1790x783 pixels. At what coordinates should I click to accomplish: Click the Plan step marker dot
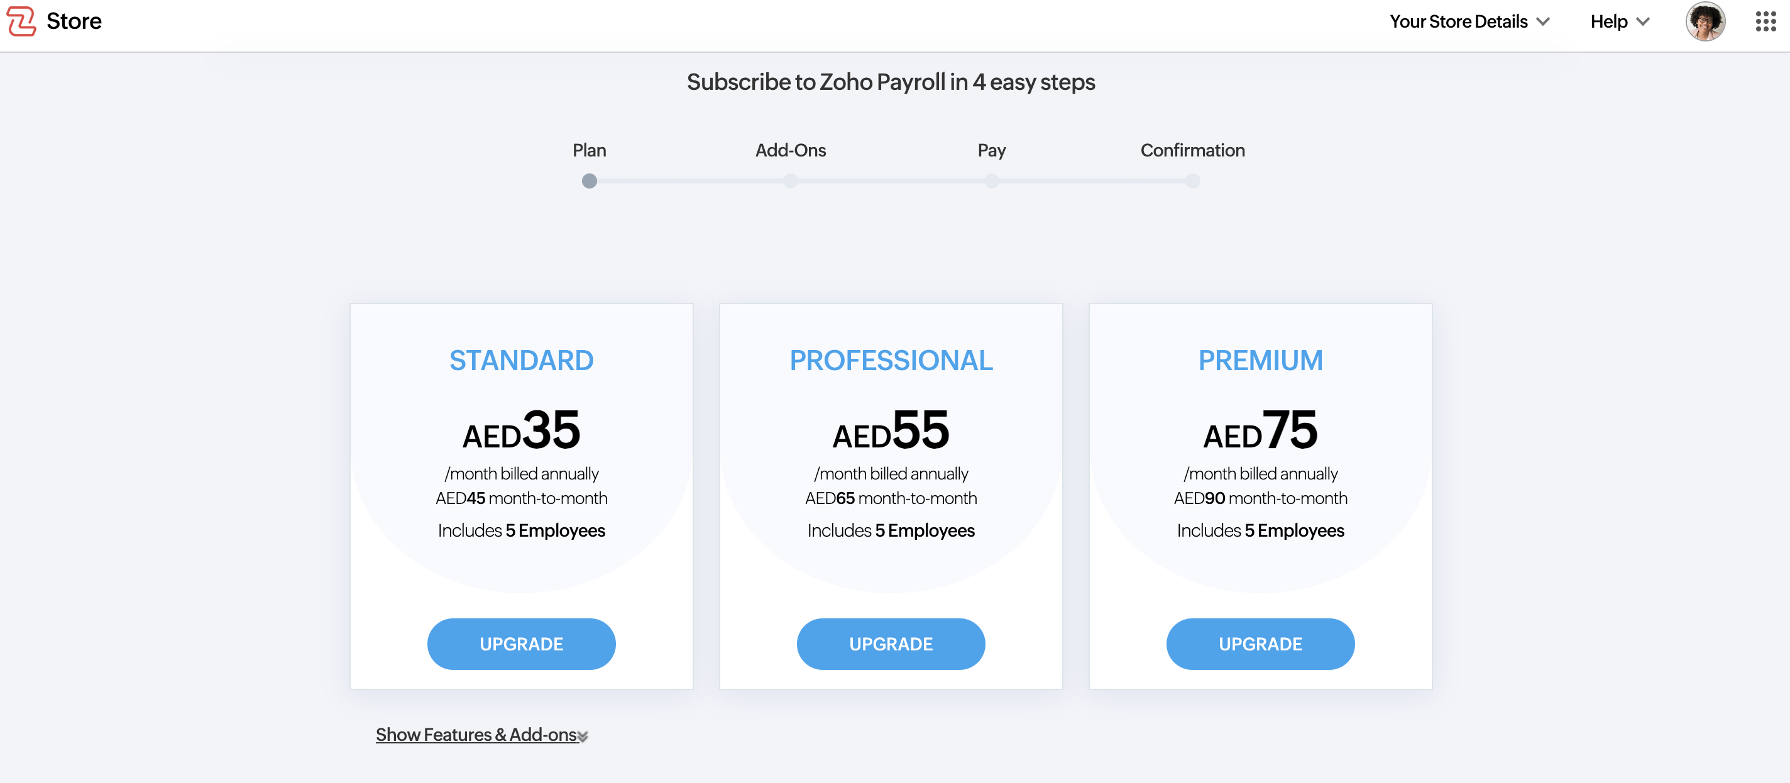(x=590, y=180)
